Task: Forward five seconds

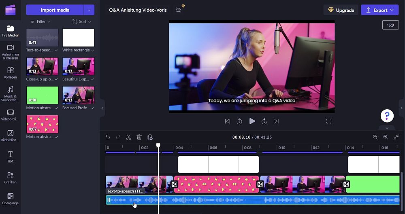Action: 264,121
